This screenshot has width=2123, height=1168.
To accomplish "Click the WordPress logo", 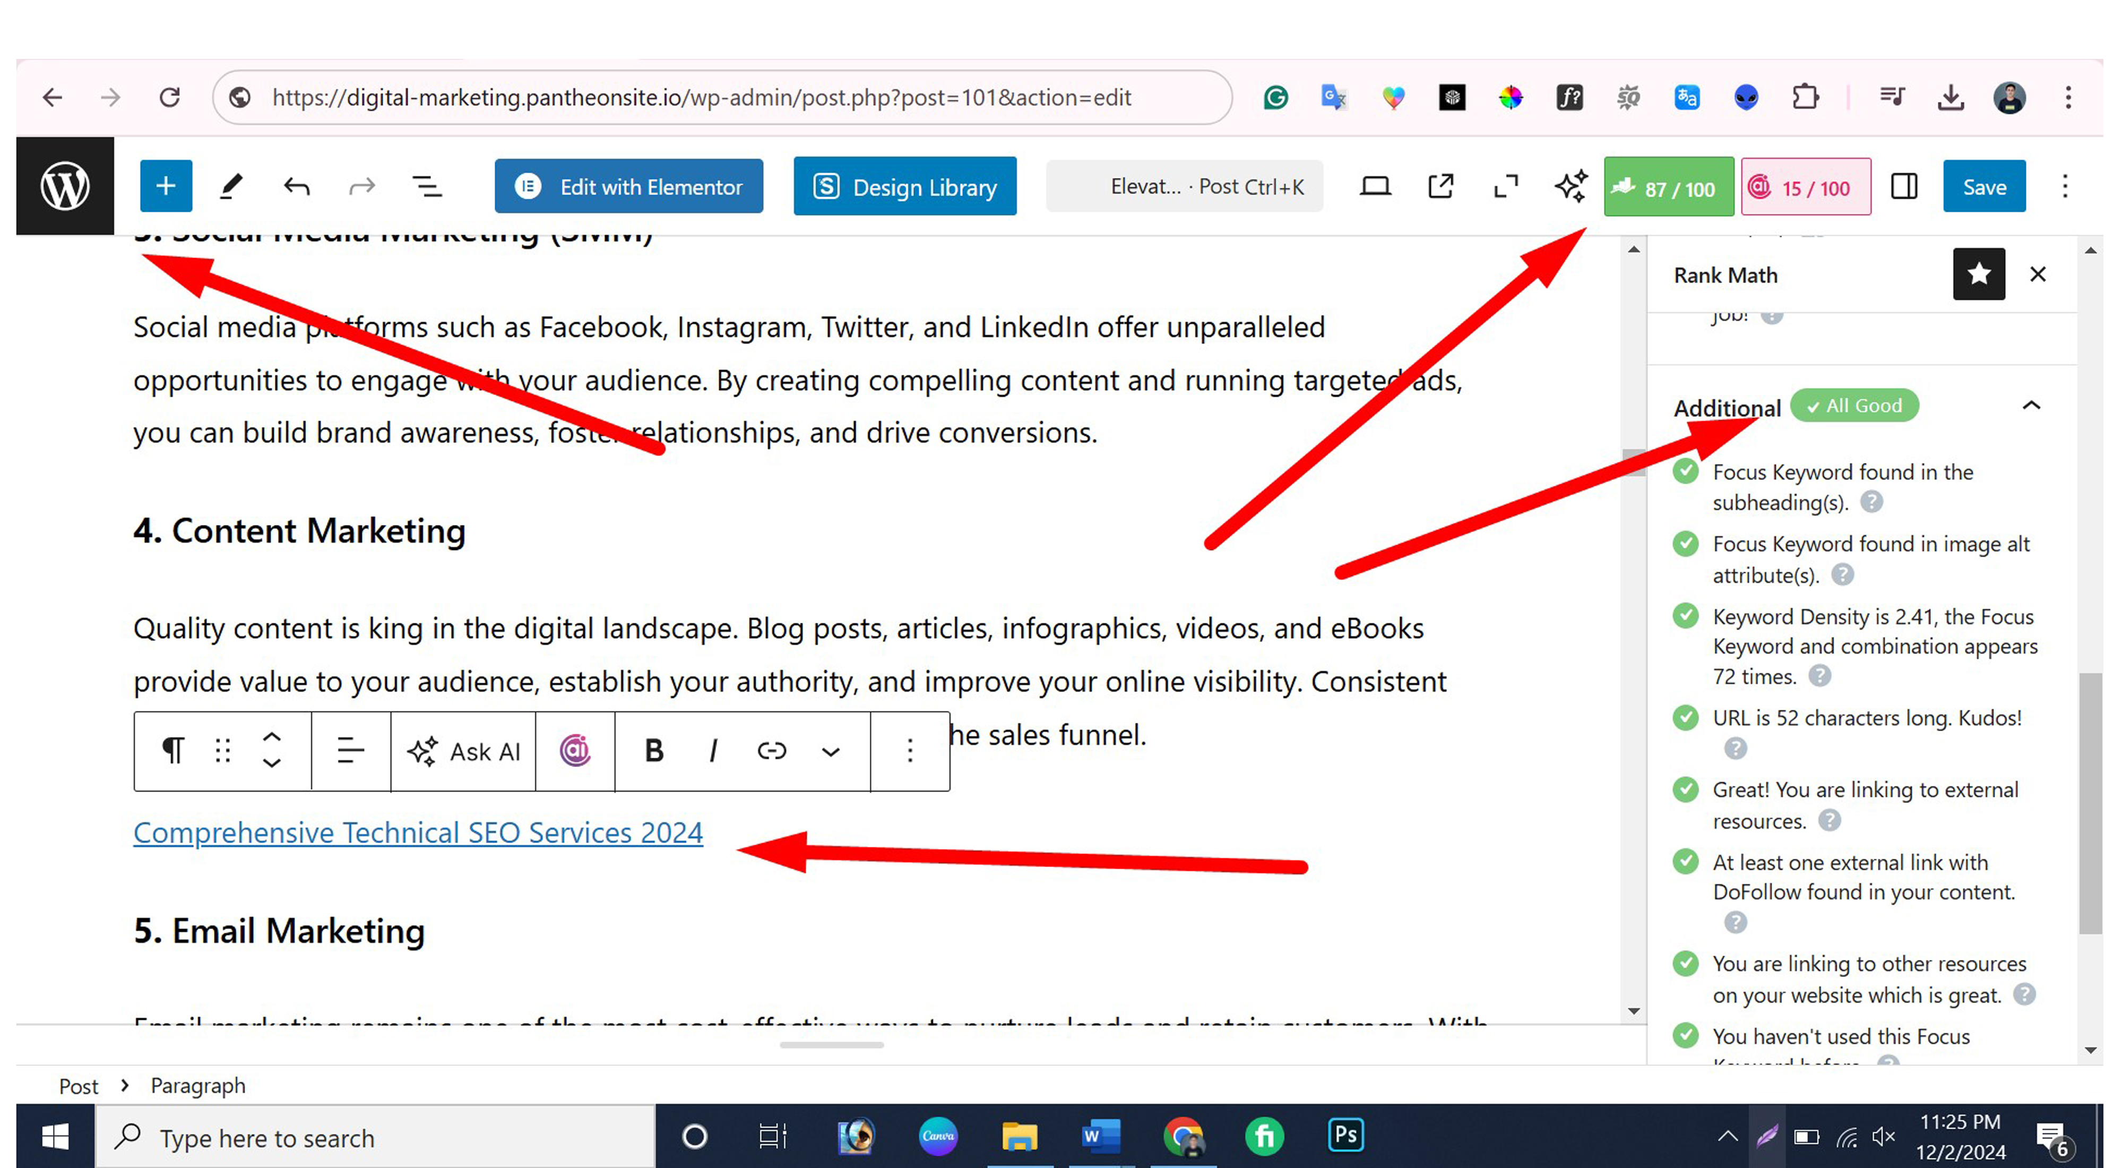I will 65,186.
